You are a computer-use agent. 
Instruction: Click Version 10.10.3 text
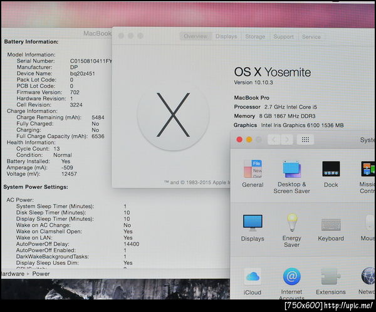click(253, 83)
